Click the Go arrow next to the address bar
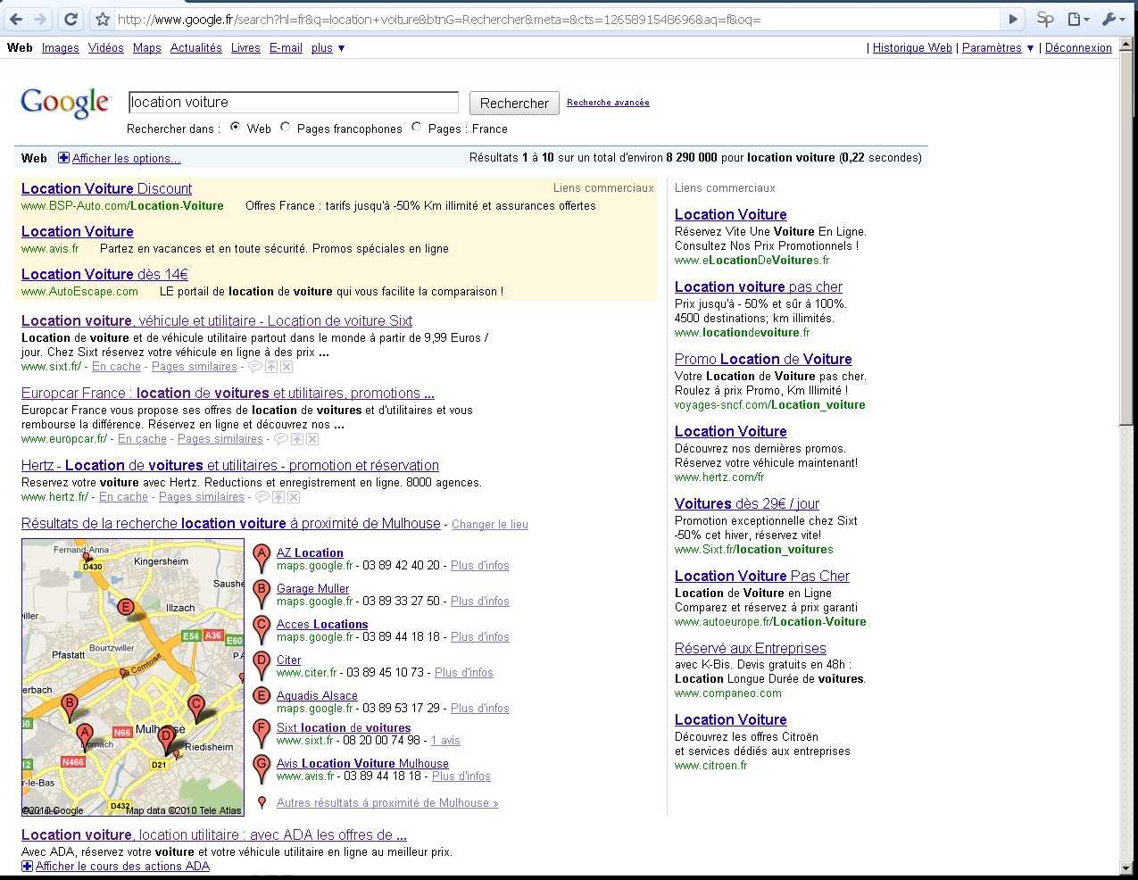 tap(1013, 19)
